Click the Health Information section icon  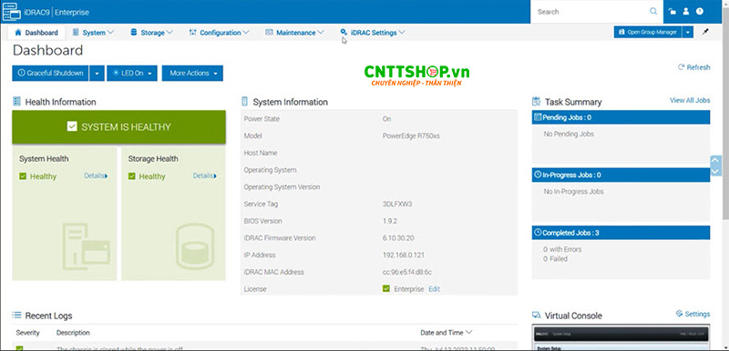[16, 102]
